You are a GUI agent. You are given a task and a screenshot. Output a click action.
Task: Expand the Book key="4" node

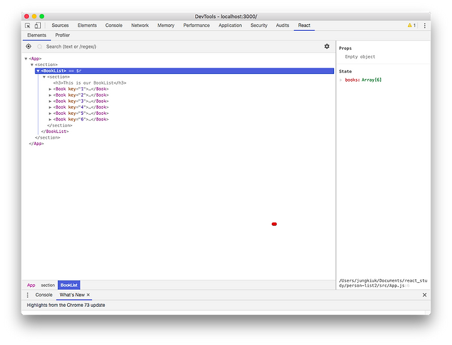click(x=50, y=107)
